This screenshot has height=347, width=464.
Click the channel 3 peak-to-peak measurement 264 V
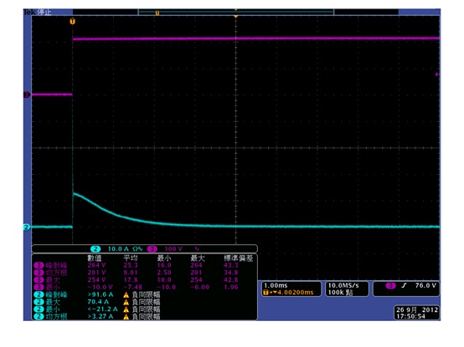(x=97, y=265)
